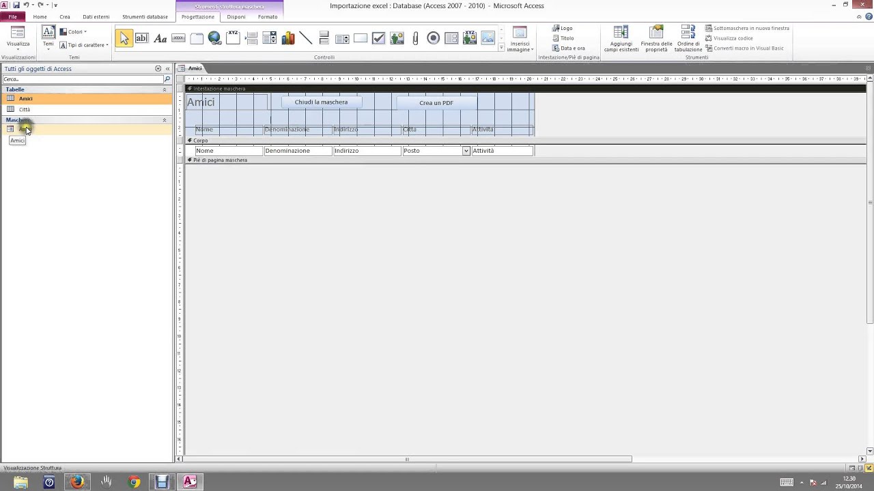Choose the list box control
The width and height of the screenshot is (874, 491).
(342, 38)
